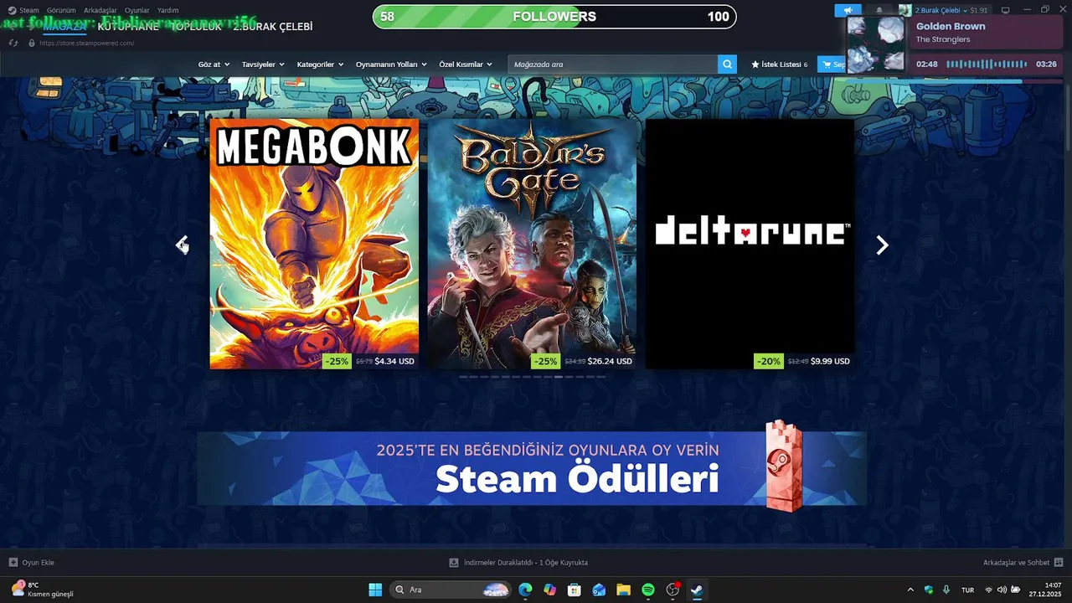The image size is (1072, 603).
Task: Open the notifications bell
Action: coord(879,10)
